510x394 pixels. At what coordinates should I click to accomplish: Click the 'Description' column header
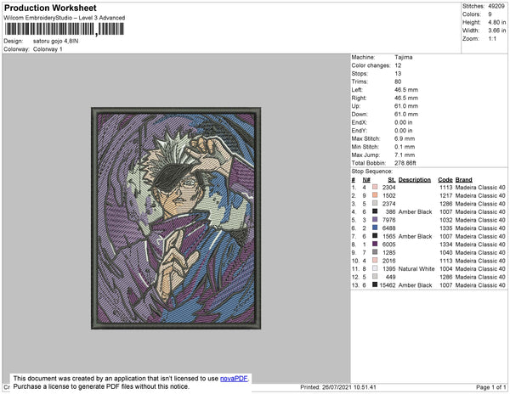click(x=415, y=180)
